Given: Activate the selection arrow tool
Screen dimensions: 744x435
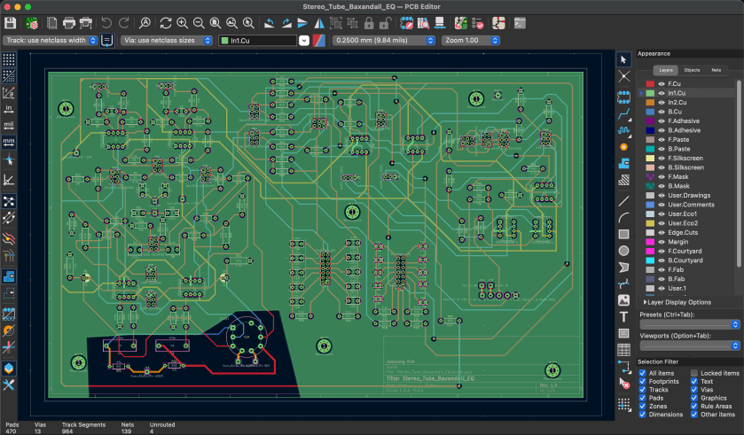Looking at the screenshot, I should 623,59.
